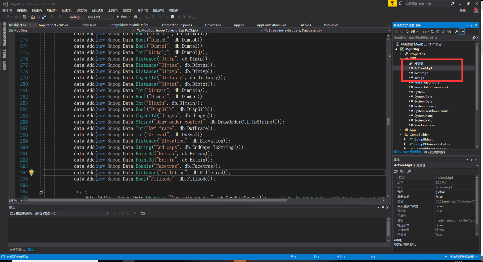Click Alphabetical sort icon in Properties panel
Image resolution: width=483 pixels, height=262 pixels.
pos(402,171)
